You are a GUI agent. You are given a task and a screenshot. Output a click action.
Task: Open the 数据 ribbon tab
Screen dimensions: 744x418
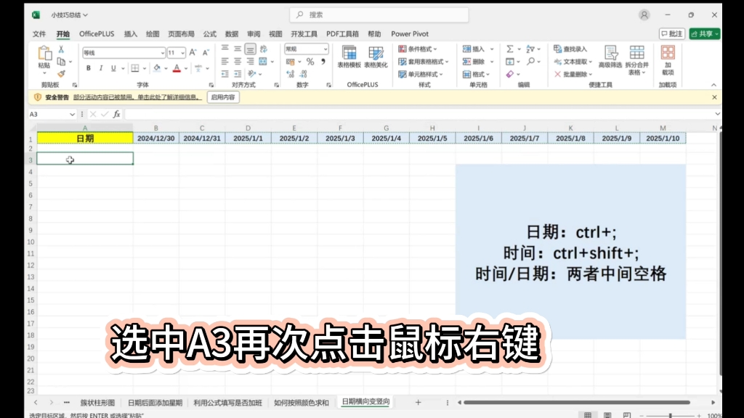click(231, 33)
